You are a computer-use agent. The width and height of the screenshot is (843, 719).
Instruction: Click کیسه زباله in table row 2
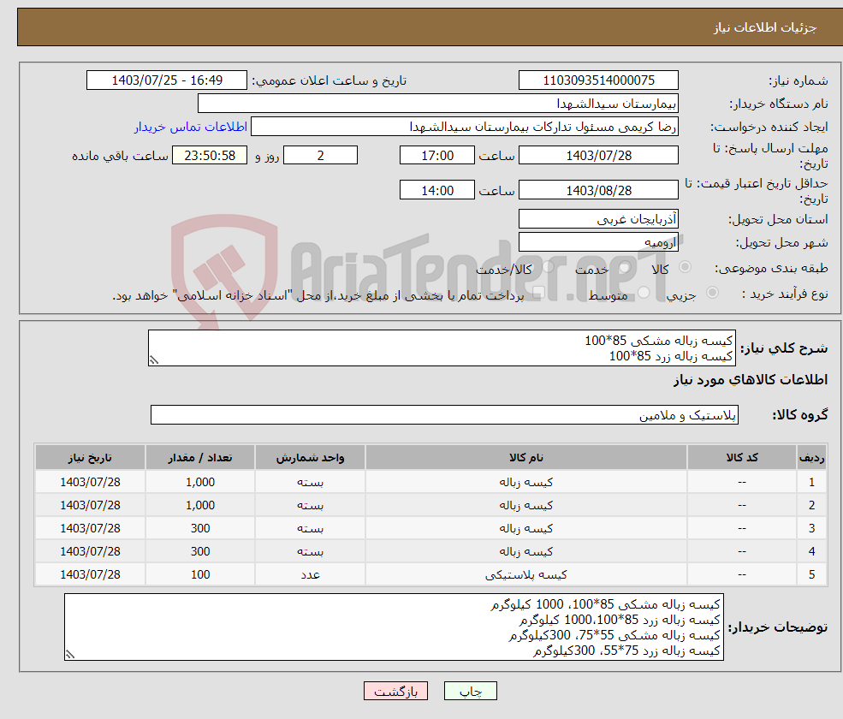(x=525, y=506)
